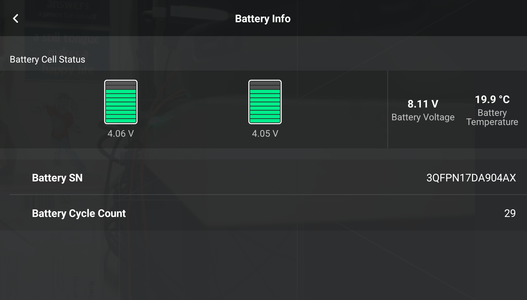Click the first battery cell icon
Viewport: 527px width, 300px height.
click(x=121, y=102)
